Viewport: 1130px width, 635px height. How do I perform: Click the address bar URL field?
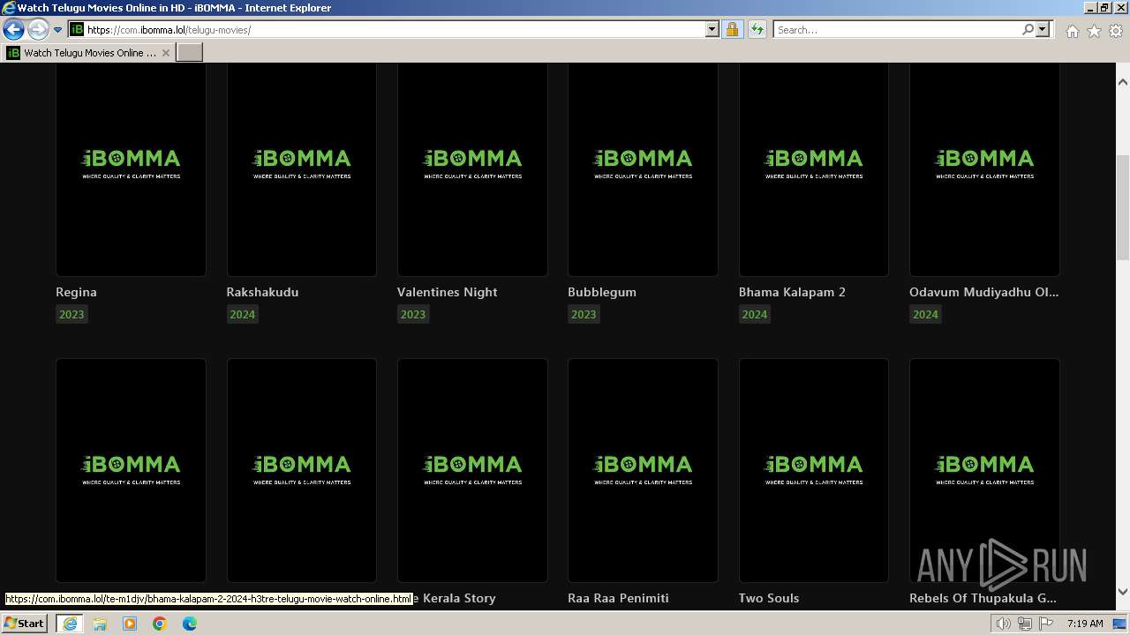[x=395, y=29]
